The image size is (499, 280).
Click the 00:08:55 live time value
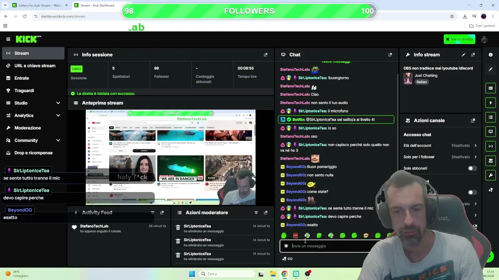246,68
